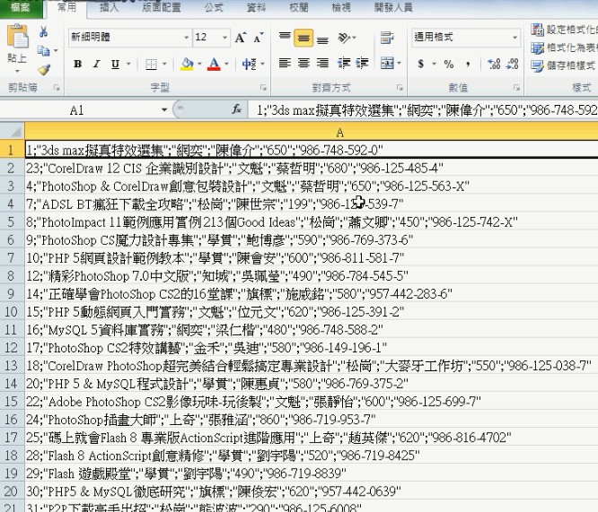Click the Copy icon
The image size is (598, 512).
click(43, 50)
